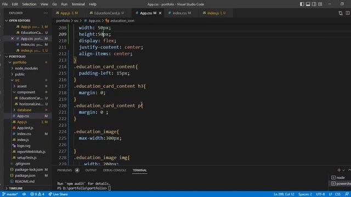The width and height of the screenshot is (351, 197).
Task: Select powershell terminal instance
Action: [x=341, y=184]
